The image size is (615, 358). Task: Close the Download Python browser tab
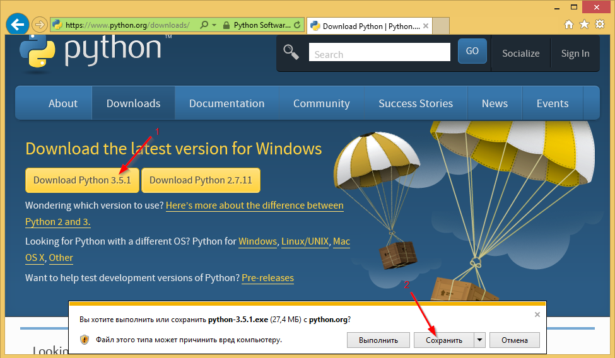point(426,26)
